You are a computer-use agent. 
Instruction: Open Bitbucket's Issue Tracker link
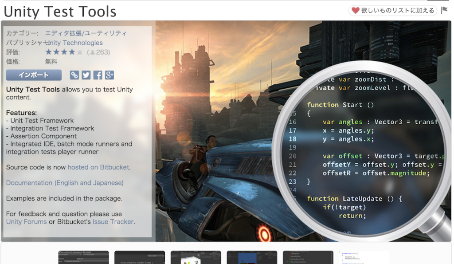pos(113,222)
